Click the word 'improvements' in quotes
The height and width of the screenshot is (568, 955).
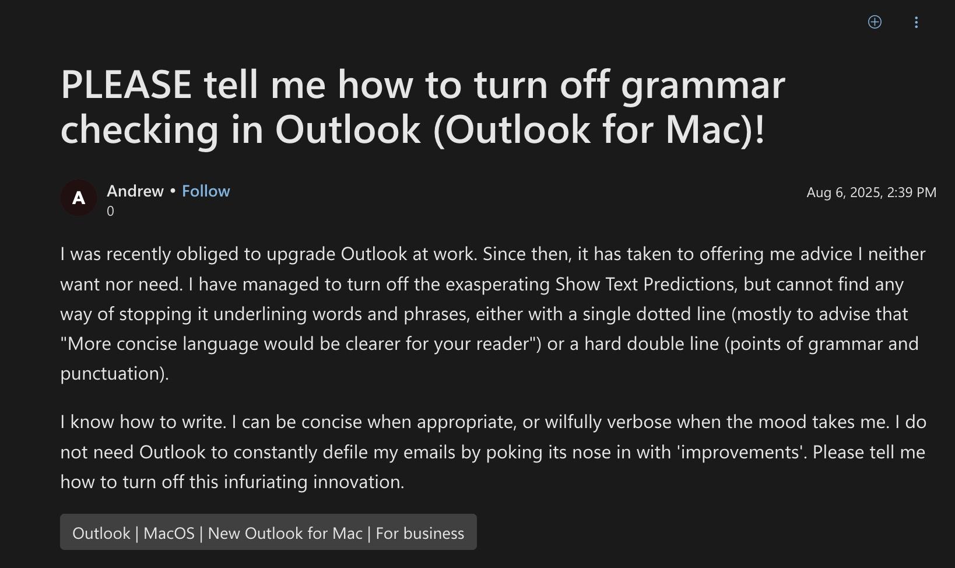[x=742, y=453]
